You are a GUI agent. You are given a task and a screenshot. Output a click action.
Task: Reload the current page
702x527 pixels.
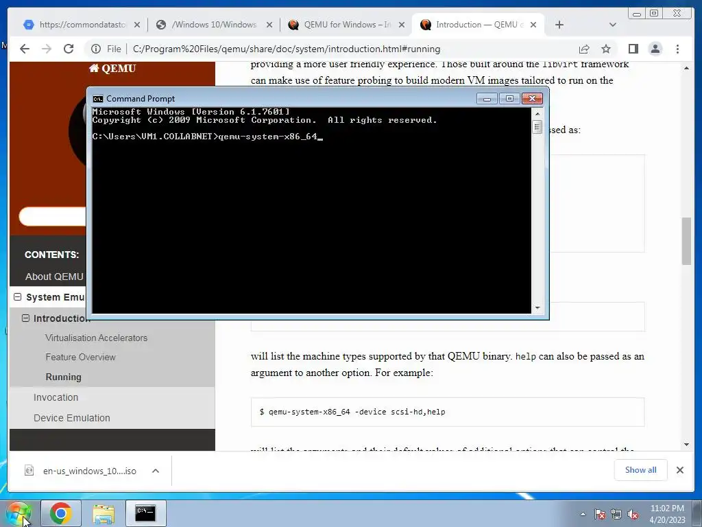(x=69, y=49)
